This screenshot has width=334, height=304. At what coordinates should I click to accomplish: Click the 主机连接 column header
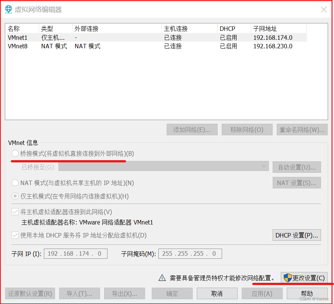(x=190, y=29)
